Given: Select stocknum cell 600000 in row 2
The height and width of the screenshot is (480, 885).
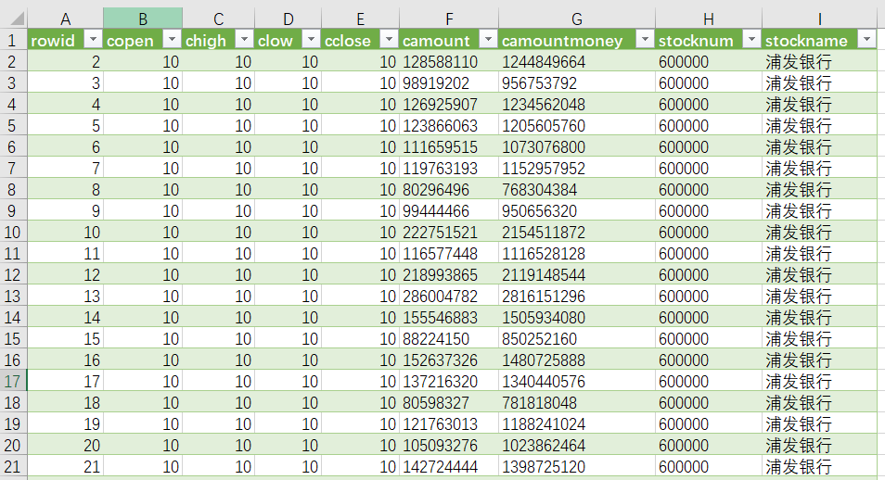Looking at the screenshot, I should pos(709,61).
